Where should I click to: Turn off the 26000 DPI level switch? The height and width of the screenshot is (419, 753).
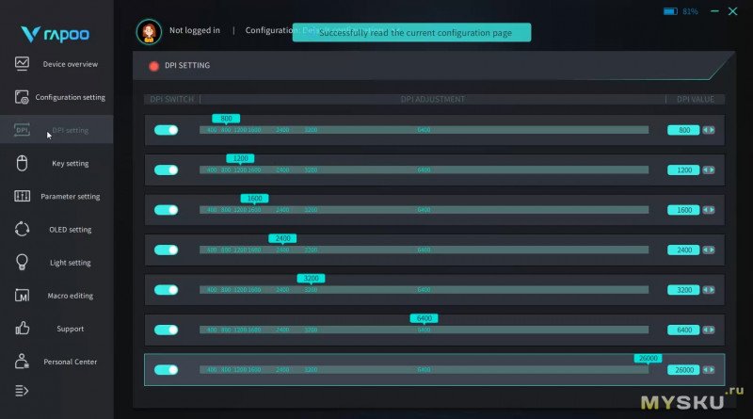(167, 370)
